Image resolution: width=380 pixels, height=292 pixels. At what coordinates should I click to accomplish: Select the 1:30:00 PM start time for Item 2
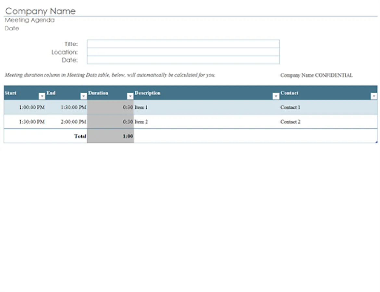pyautogui.click(x=25, y=122)
